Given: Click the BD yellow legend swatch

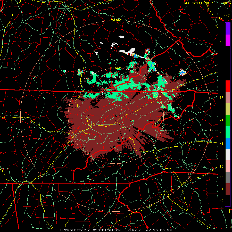Looking at the screenshot, I should (228, 109).
